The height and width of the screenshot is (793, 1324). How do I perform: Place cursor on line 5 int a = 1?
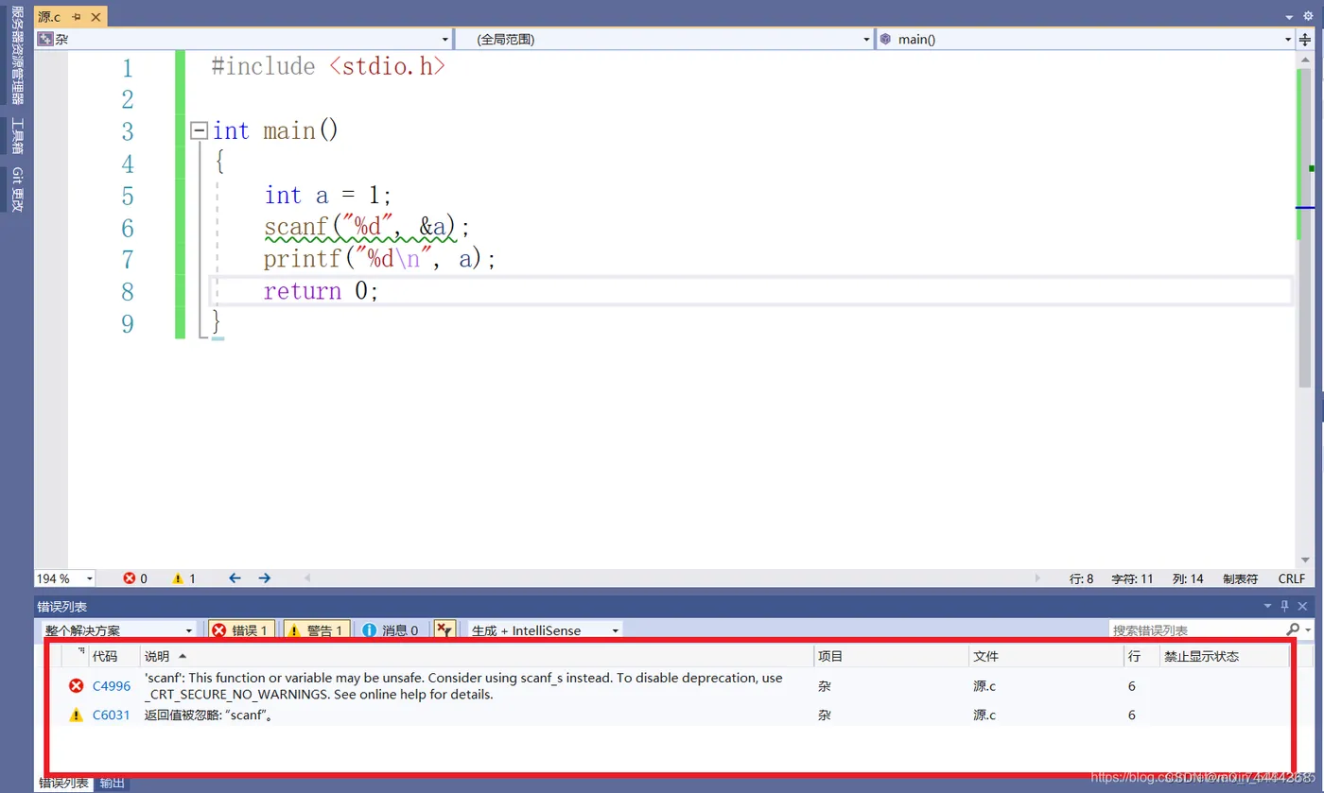click(327, 196)
